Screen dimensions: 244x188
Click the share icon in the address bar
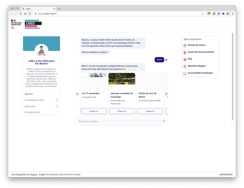click(203, 14)
